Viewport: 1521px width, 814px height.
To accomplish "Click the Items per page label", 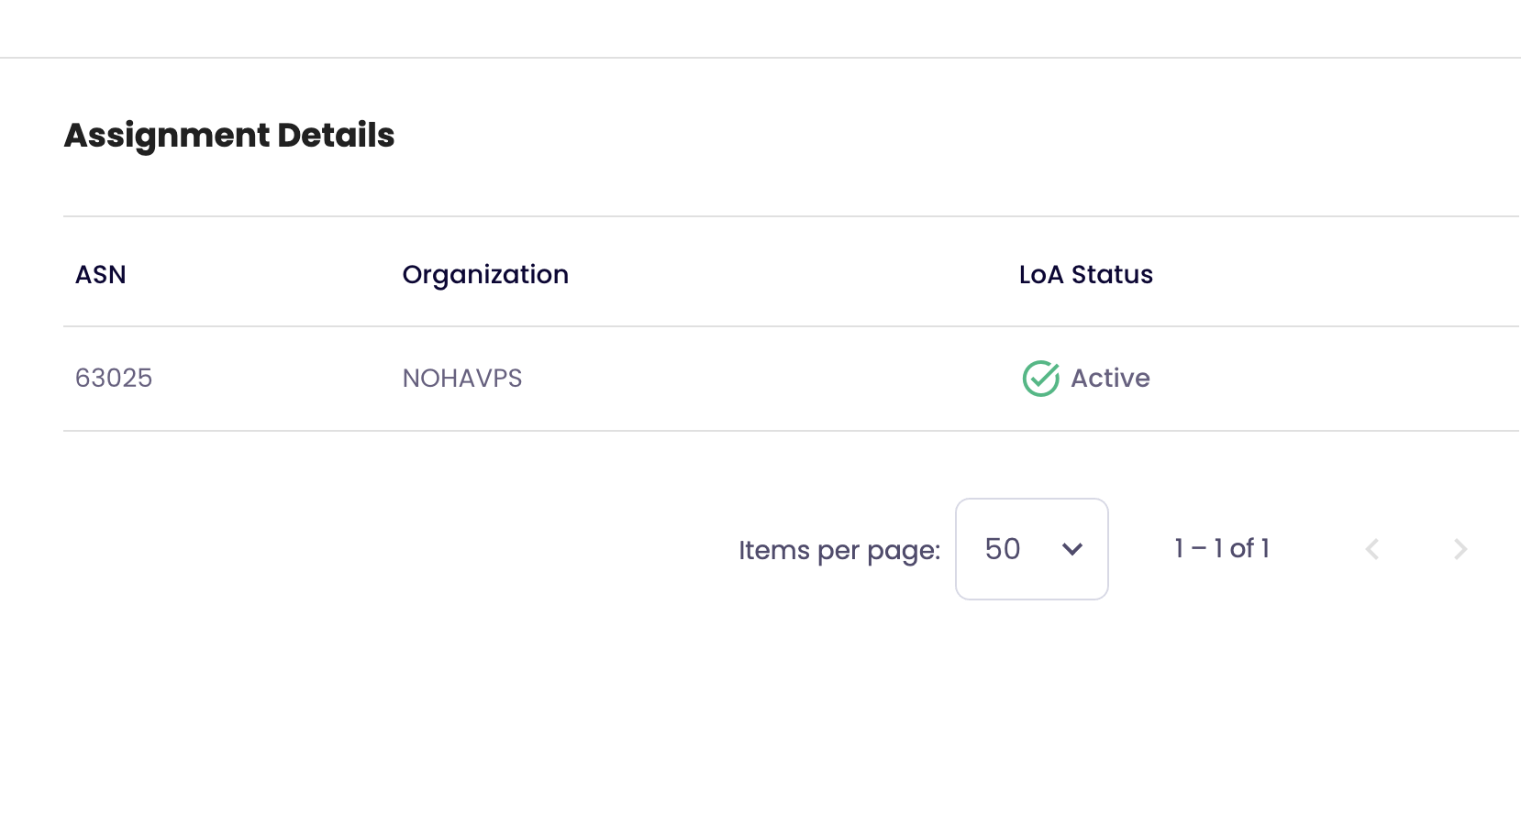I will click(x=839, y=550).
